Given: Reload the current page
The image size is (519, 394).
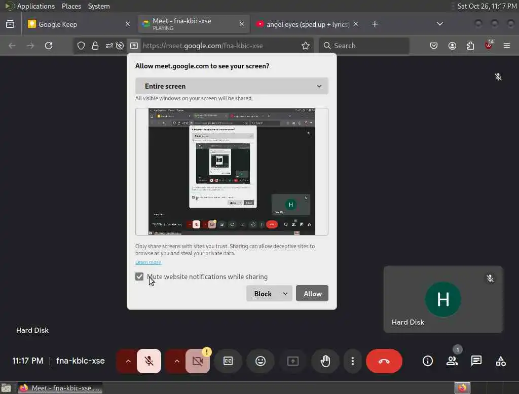Looking at the screenshot, I should click(x=49, y=46).
